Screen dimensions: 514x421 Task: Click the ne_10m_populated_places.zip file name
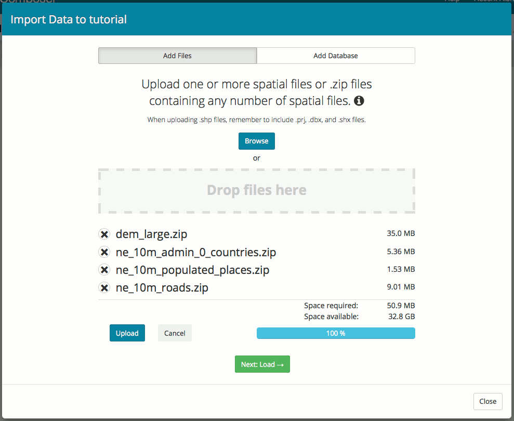coord(192,270)
